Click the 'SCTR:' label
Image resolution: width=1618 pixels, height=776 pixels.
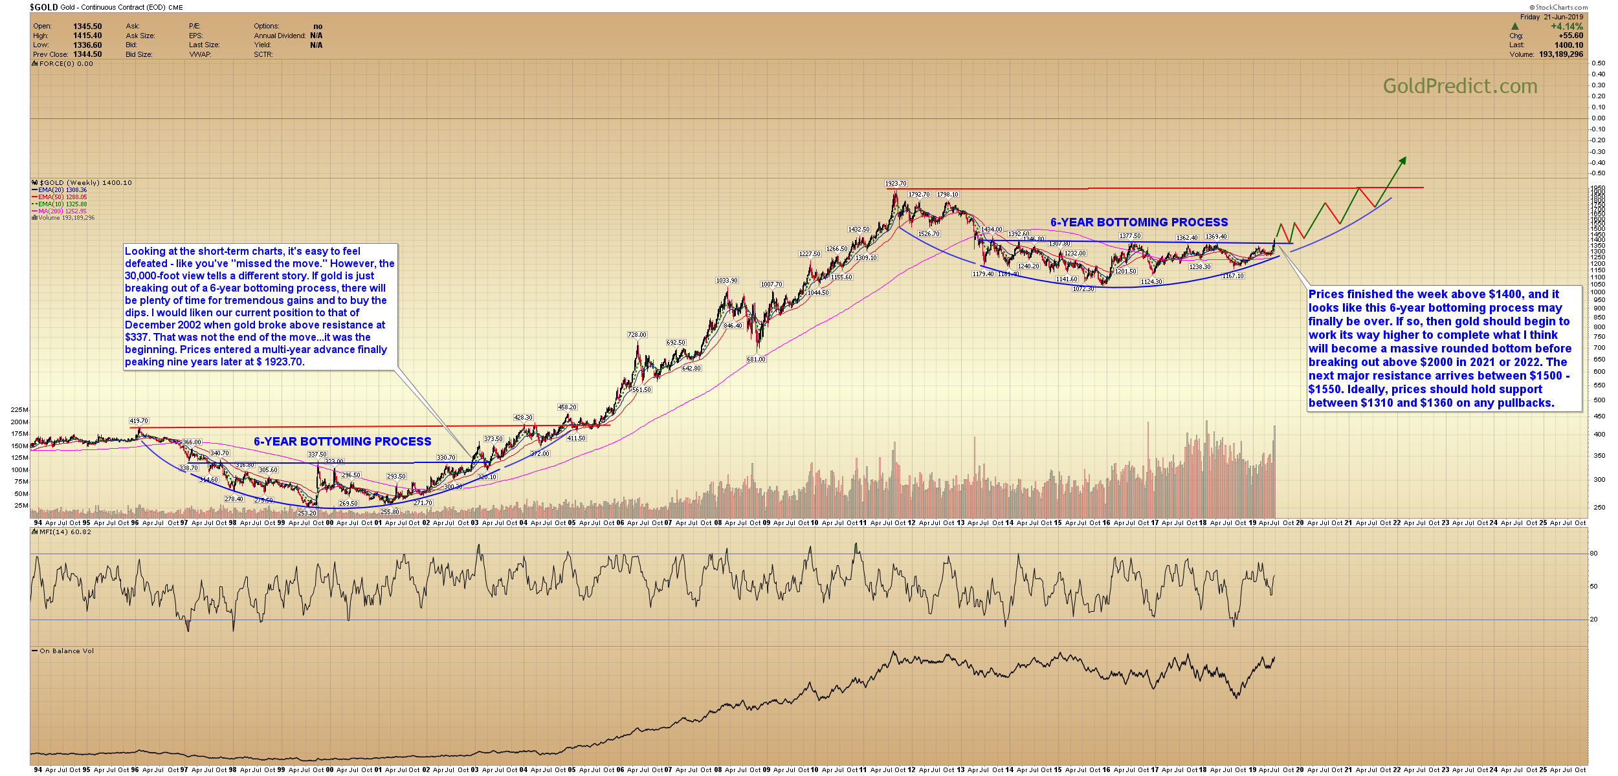tap(263, 54)
